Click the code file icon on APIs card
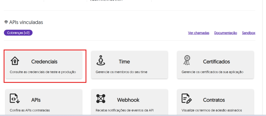 [x=15, y=99]
